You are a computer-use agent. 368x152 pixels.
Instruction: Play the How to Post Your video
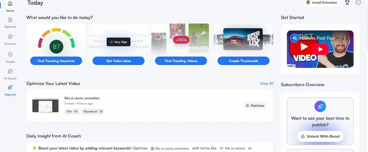coord(320,49)
